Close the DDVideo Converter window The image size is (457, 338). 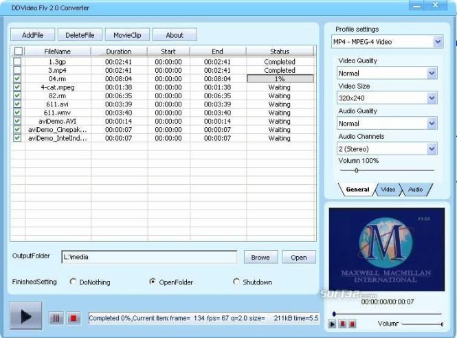pos(436,5)
